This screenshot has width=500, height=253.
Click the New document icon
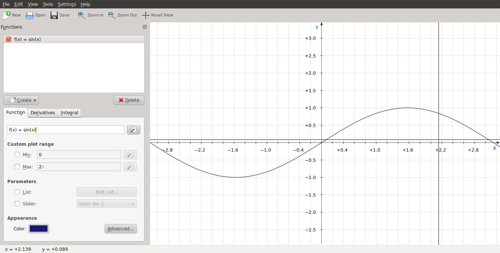point(7,15)
